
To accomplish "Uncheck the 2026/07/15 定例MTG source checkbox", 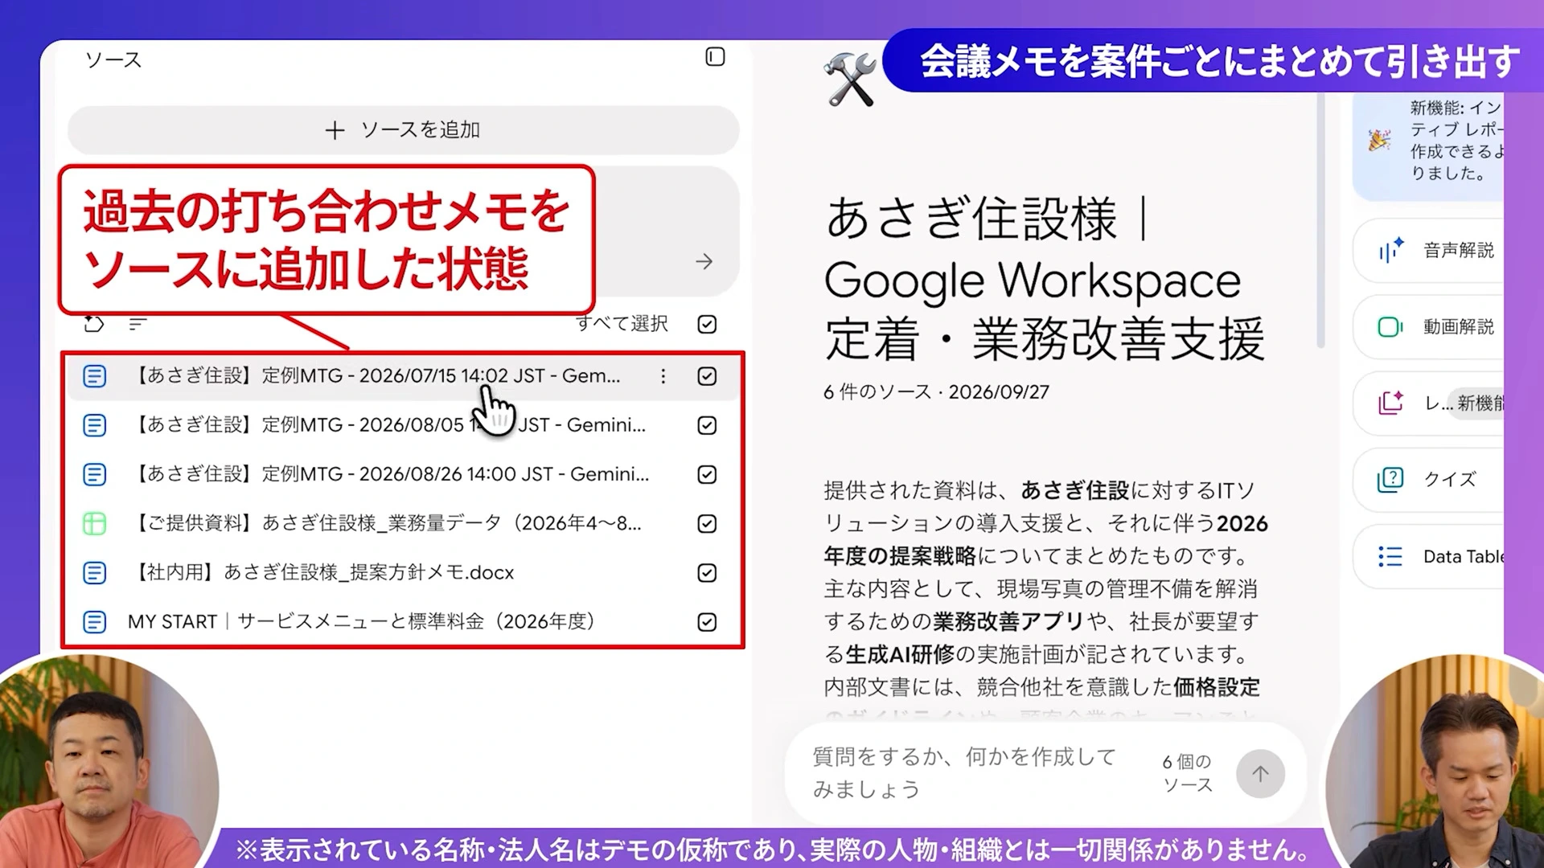I will click(707, 376).
